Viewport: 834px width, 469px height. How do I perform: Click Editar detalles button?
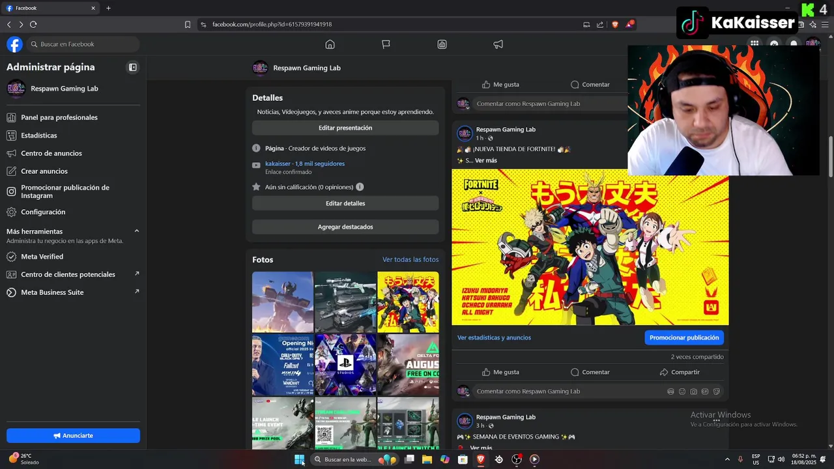point(345,203)
